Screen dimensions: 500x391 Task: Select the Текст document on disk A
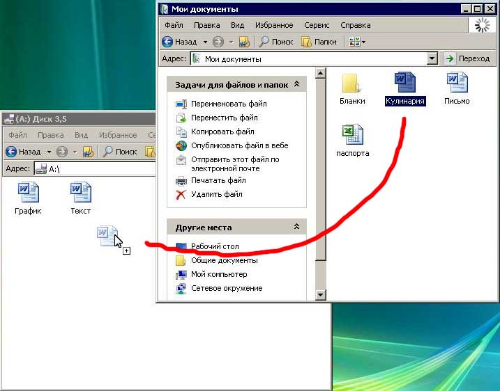click(x=81, y=198)
